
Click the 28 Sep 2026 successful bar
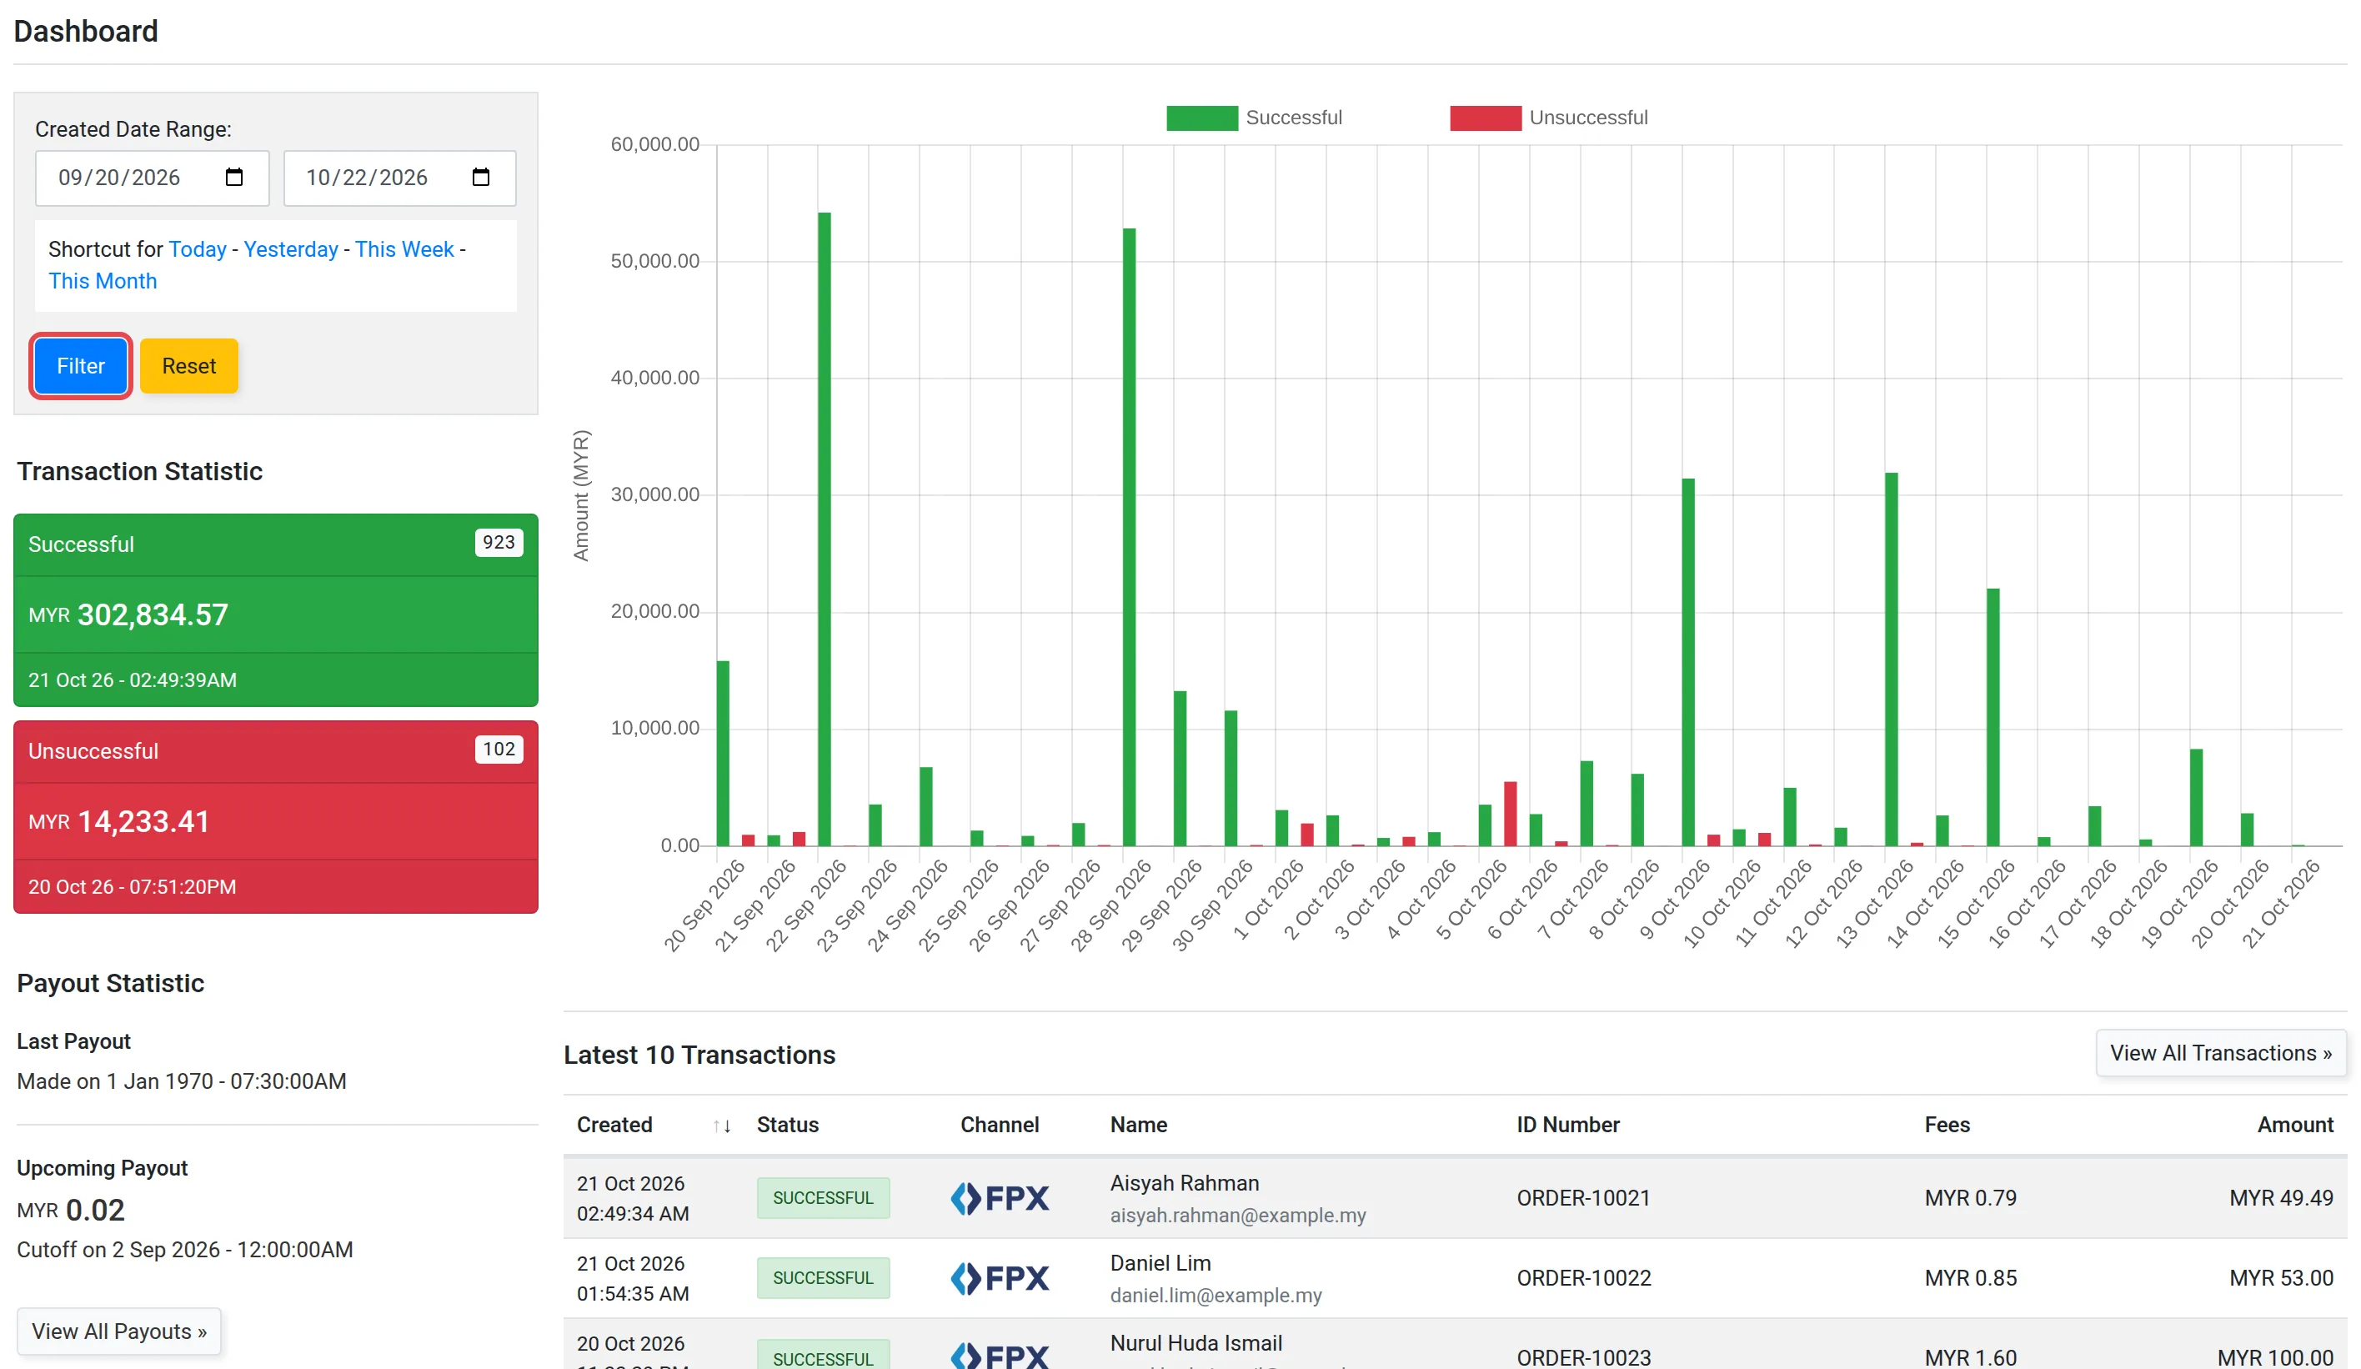(x=1129, y=537)
